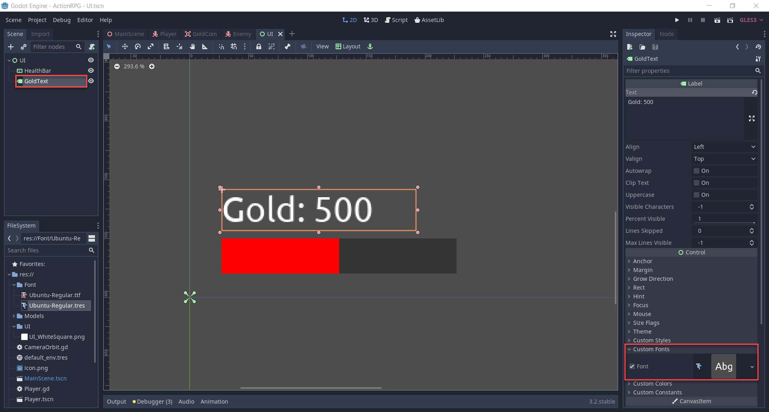This screenshot has width=769, height=412.
Task: Add a new child node
Action: coord(11,47)
